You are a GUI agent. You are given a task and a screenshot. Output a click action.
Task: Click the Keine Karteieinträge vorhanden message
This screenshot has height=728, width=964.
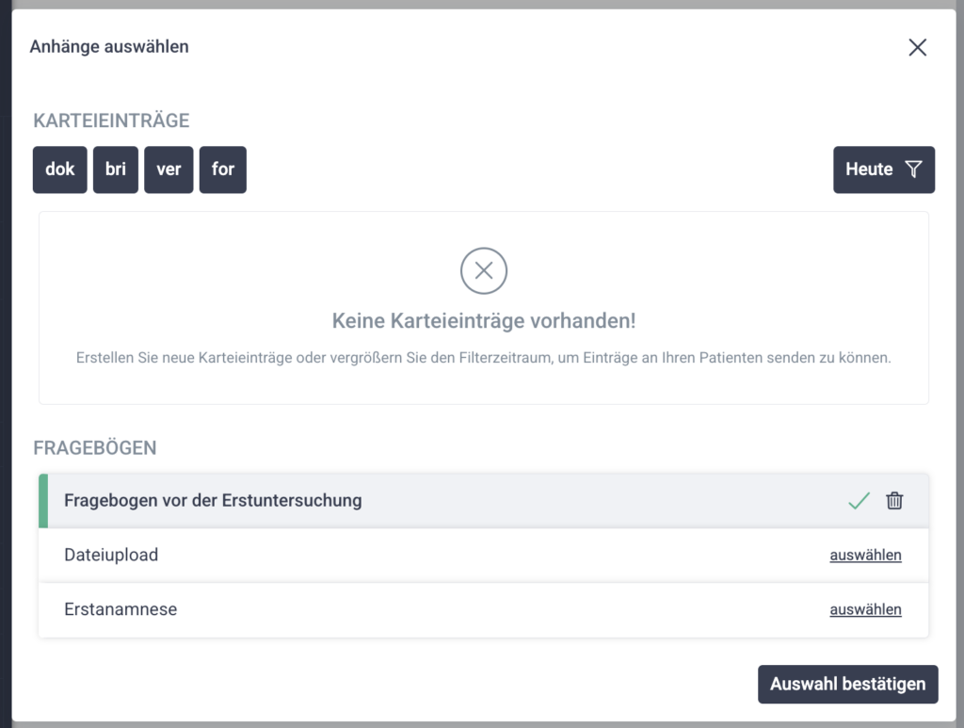click(484, 322)
